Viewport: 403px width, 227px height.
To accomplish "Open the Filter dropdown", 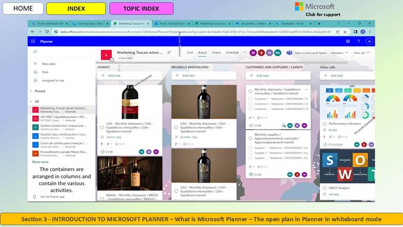I will [362, 53].
